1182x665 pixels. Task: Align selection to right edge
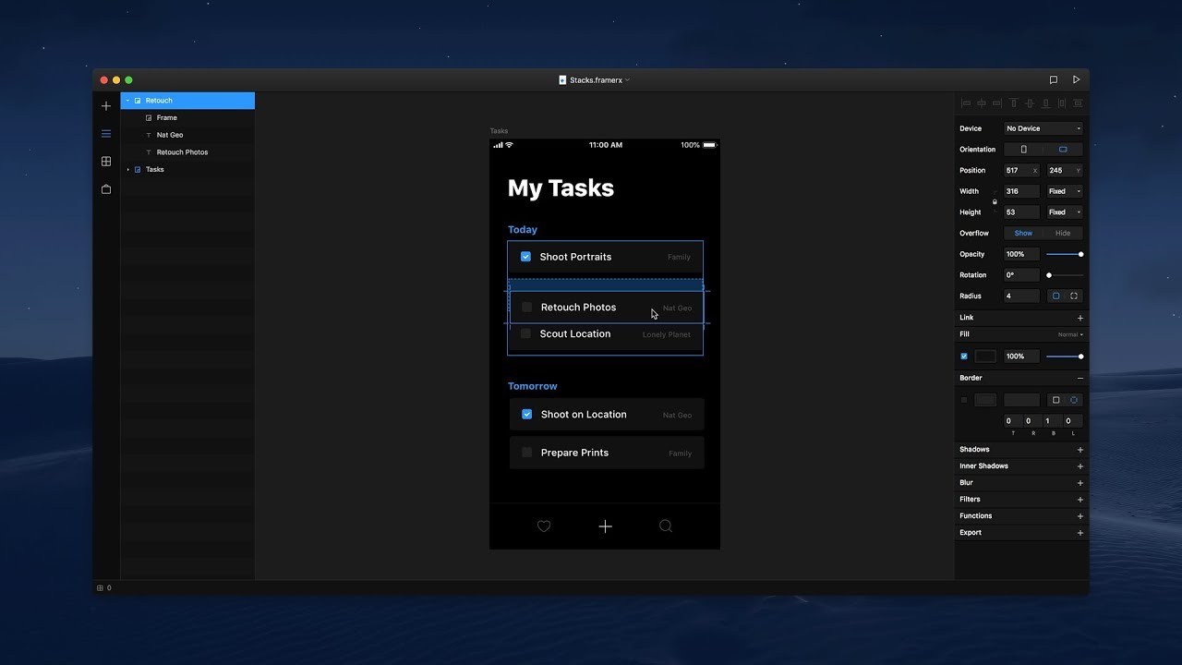click(997, 103)
